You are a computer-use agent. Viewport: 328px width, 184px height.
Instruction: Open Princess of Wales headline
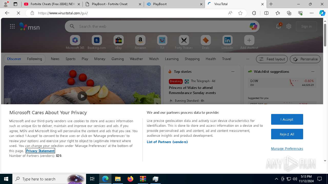pos(192,90)
